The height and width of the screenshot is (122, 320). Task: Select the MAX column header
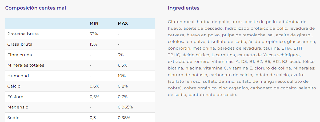coord(123,23)
